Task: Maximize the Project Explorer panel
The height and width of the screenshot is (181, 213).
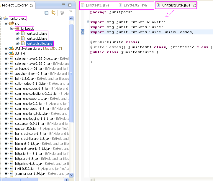Action: point(70,5)
